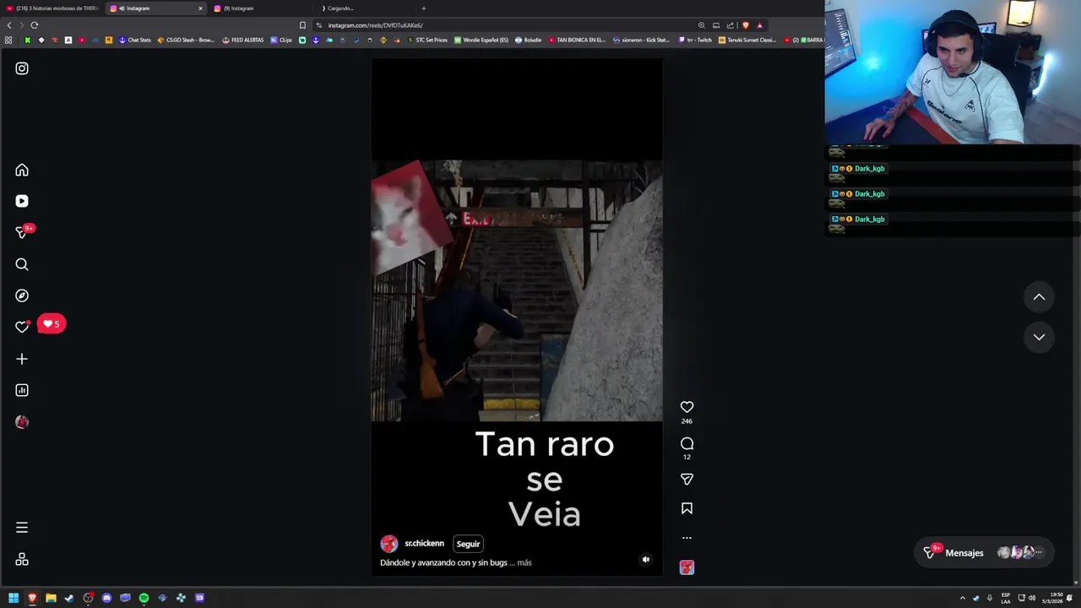This screenshot has width=1081, height=608.
Task: Open the "Wordle Español (ES)" bookmark
Action: (481, 40)
